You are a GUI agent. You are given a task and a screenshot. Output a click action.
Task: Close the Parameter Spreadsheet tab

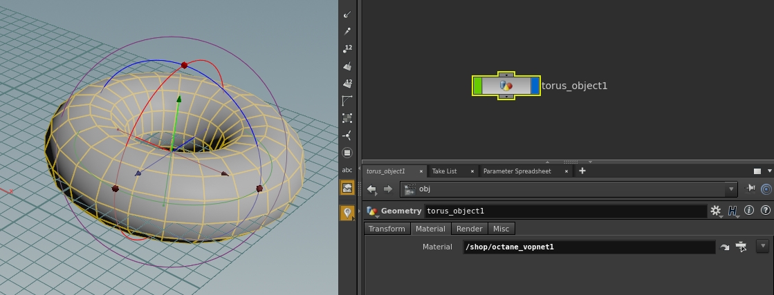tap(566, 171)
